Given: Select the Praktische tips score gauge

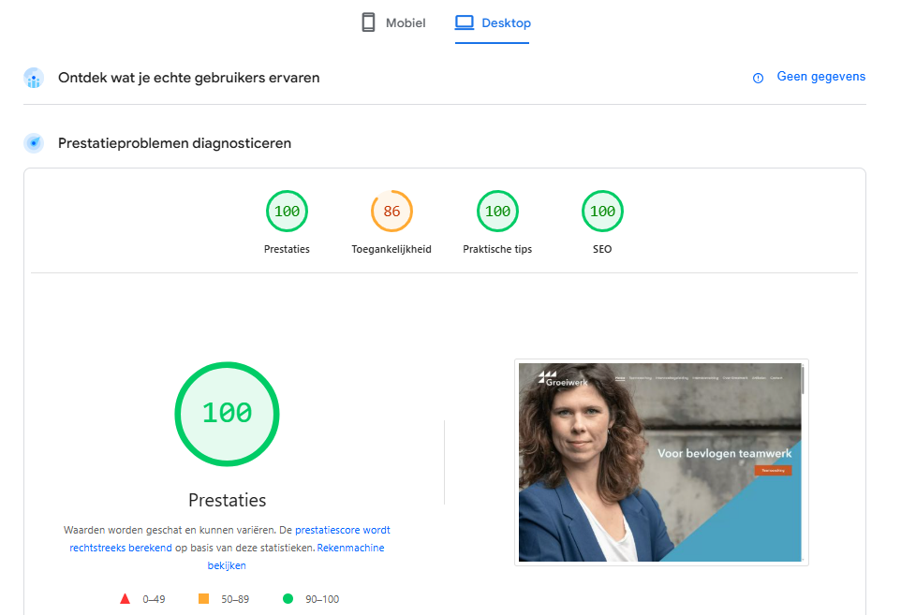Looking at the screenshot, I should (497, 212).
